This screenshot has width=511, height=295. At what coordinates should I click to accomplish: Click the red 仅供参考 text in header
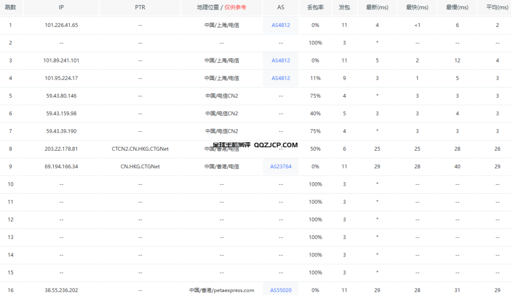coord(236,7)
